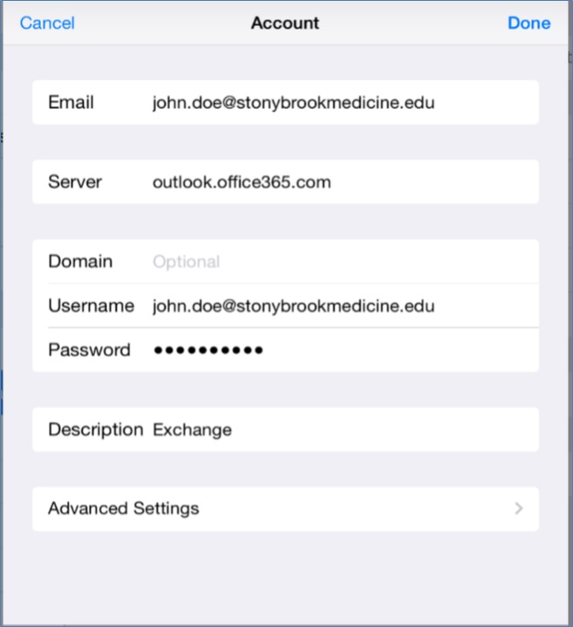
Task: Tap the Account title in the header
Action: pyautogui.click(x=285, y=24)
